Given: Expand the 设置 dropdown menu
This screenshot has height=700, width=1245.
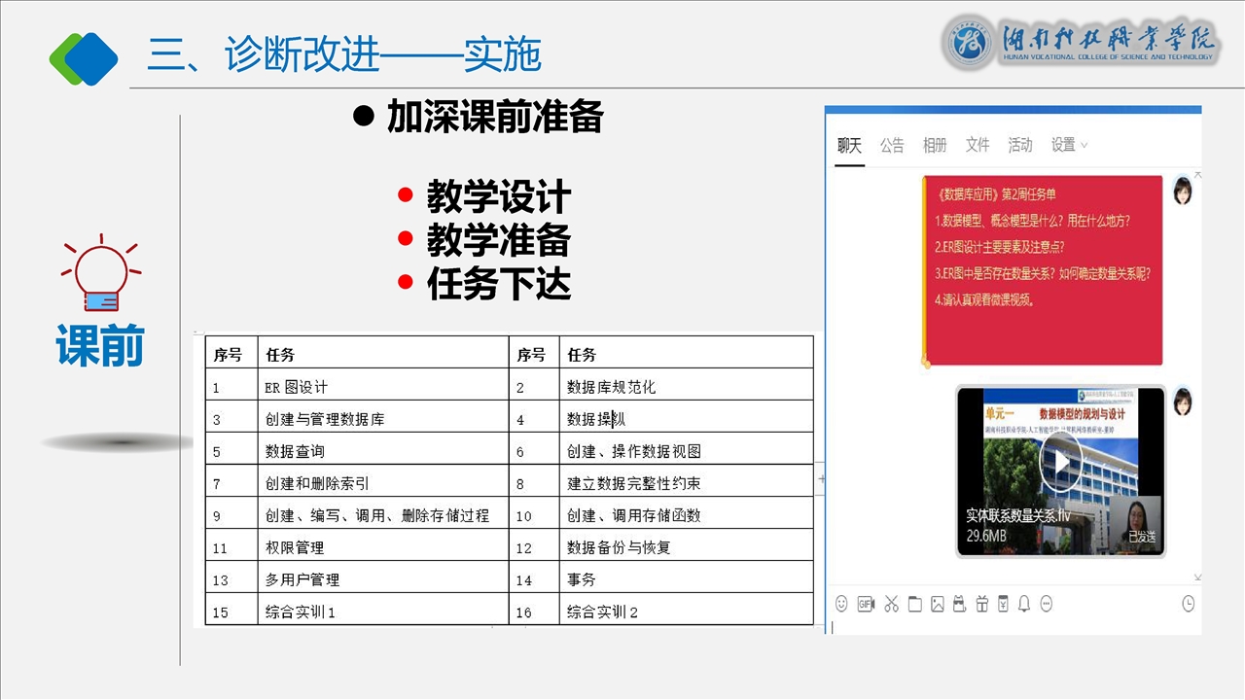Looking at the screenshot, I should pos(1069,145).
